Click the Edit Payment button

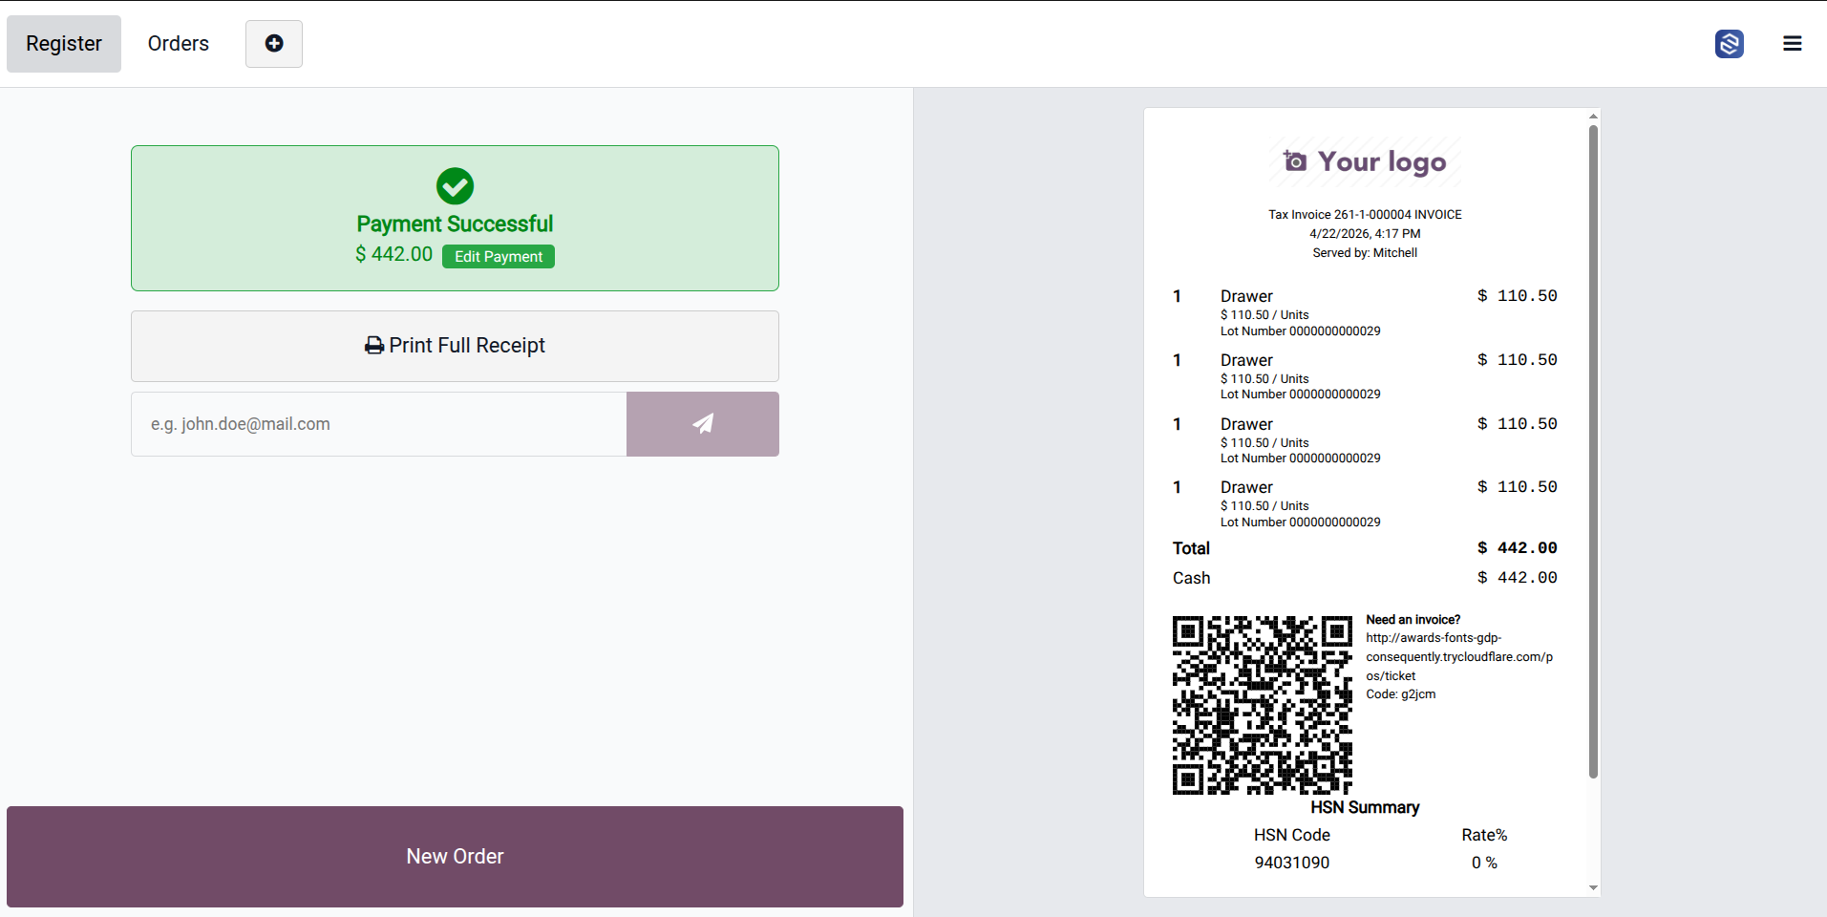pos(499,256)
